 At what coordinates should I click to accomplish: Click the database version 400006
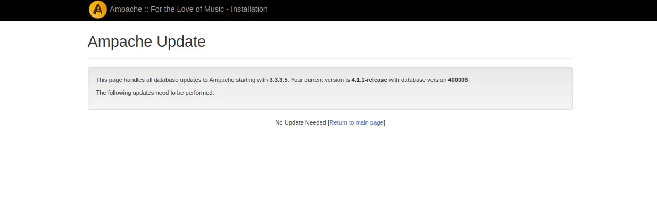[x=458, y=80]
